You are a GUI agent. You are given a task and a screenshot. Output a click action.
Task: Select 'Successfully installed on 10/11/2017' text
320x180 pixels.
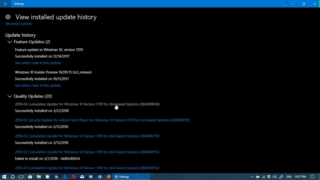42,79
